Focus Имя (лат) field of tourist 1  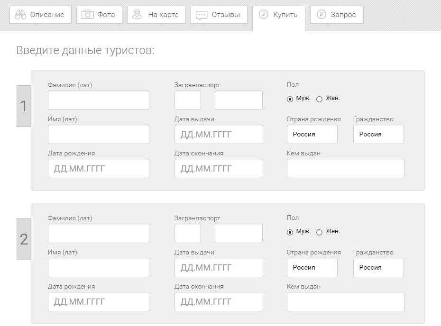[99, 135]
